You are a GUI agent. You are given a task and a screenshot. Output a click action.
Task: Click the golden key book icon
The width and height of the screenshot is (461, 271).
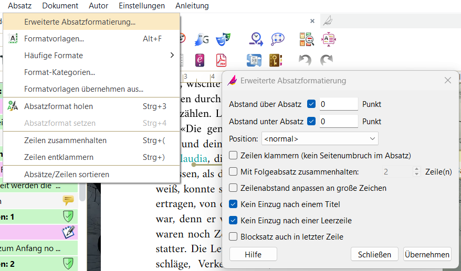click(276, 60)
